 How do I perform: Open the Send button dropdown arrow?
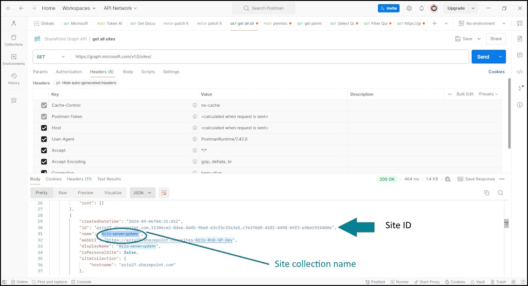pos(501,56)
